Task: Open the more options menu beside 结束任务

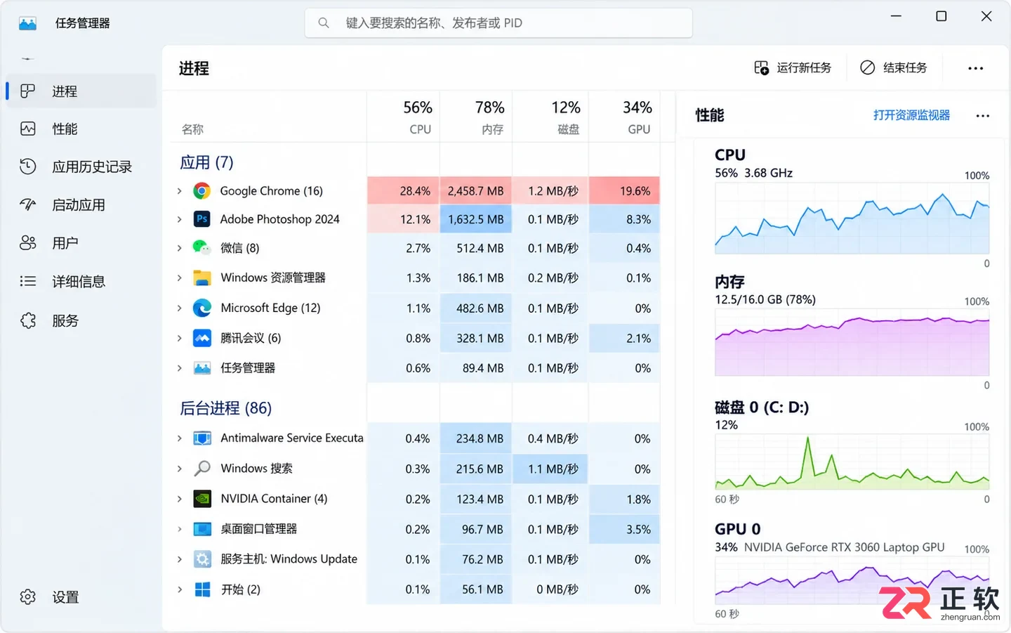Action: pos(975,68)
